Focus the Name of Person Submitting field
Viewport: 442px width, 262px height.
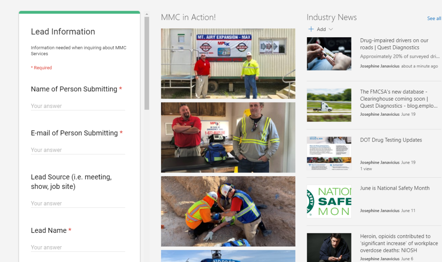pos(78,106)
